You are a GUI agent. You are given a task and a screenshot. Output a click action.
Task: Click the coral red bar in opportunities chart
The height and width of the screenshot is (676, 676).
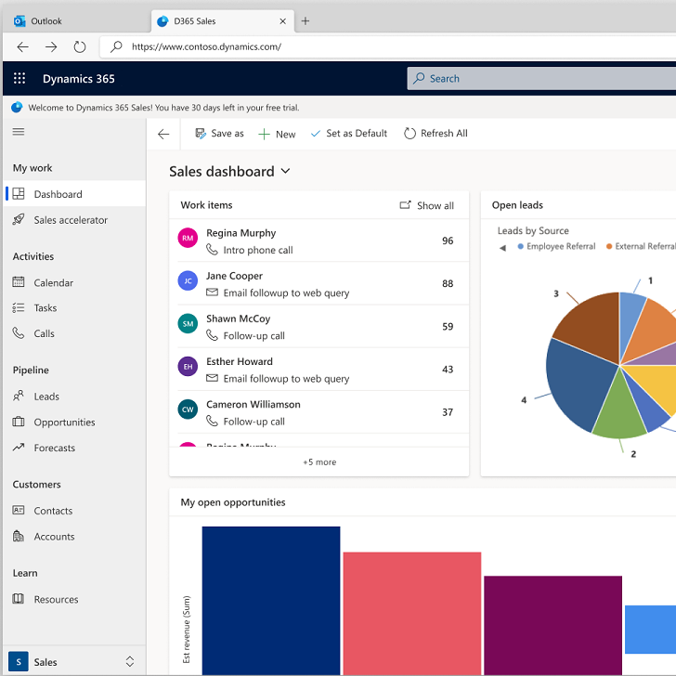point(411,614)
